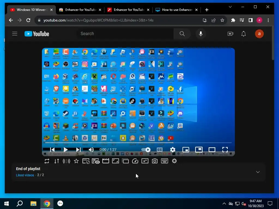This screenshot has width=279, height=209.
Task: Click the video progress bar
Action: coord(138,143)
